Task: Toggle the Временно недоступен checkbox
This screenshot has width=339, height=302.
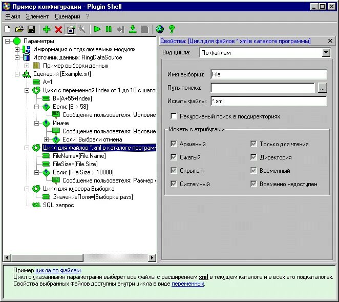Action: 253,184
